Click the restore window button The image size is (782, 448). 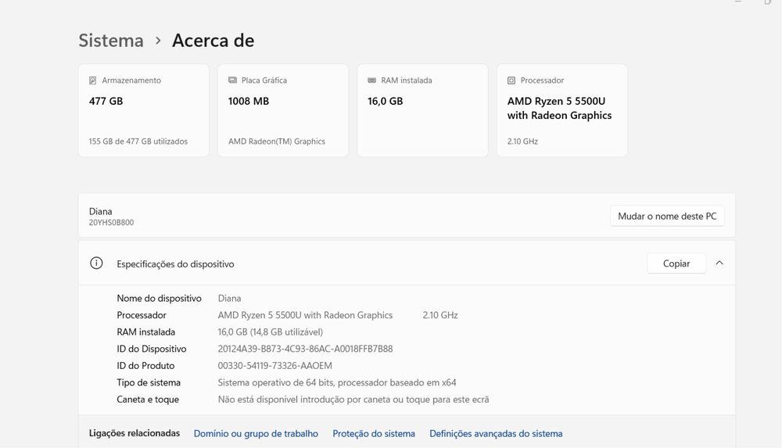pyautogui.click(x=768, y=2)
